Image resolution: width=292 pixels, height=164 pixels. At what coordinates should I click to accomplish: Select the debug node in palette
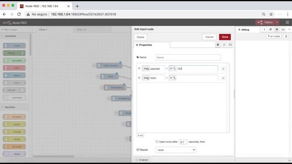pos(14,53)
